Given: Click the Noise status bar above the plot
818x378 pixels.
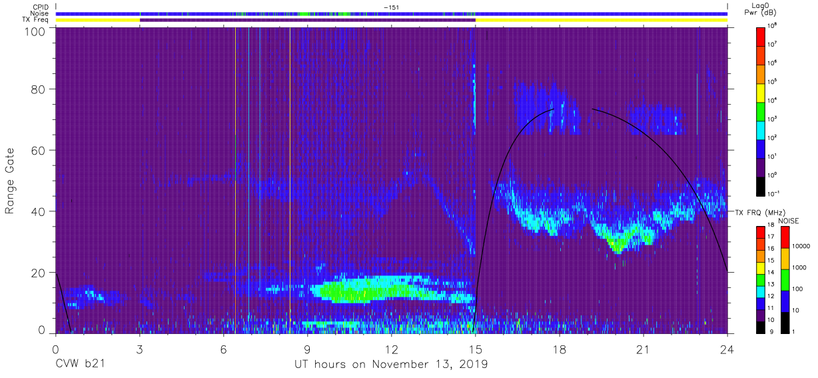Looking at the screenshot, I should 392,13.
